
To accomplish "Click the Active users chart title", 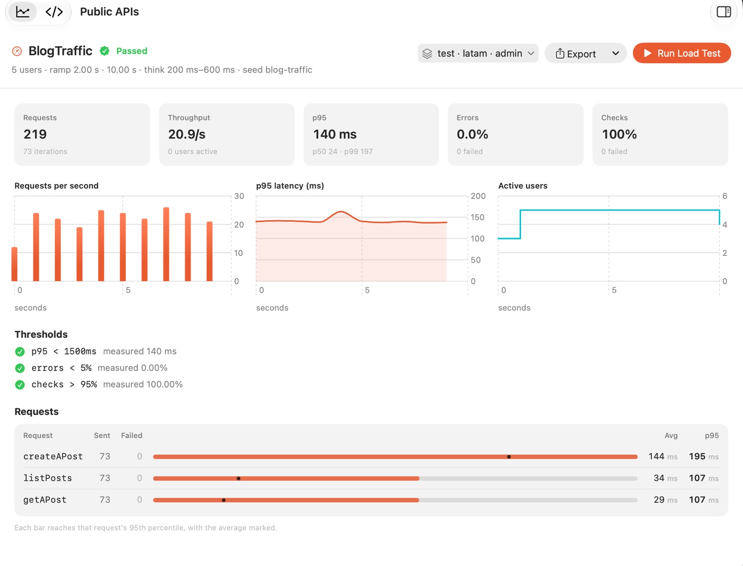I will pyautogui.click(x=523, y=186).
